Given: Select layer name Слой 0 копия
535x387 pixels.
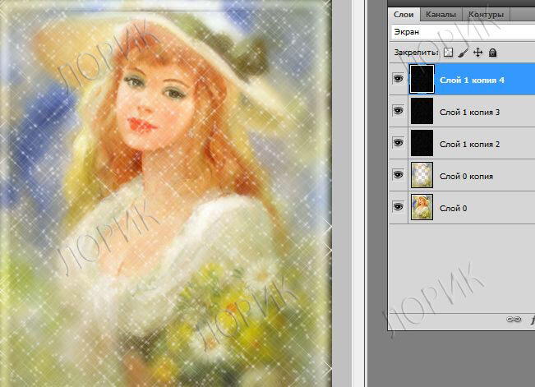Looking at the screenshot, I should pos(466,177).
